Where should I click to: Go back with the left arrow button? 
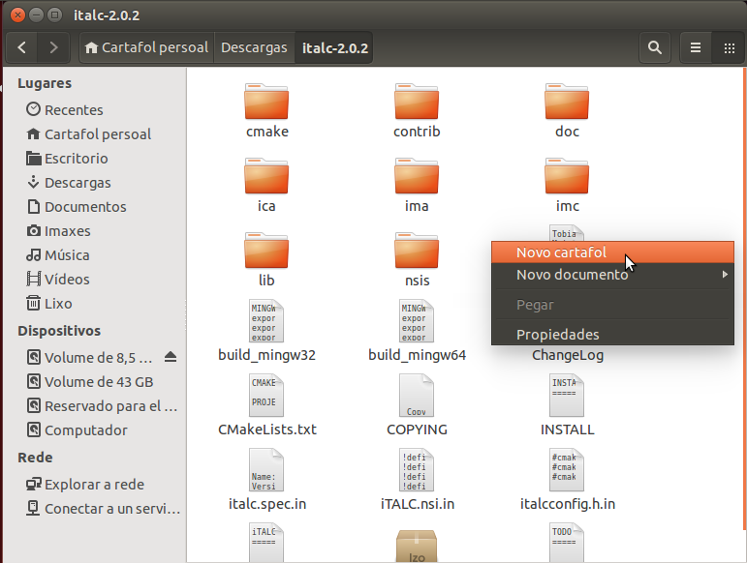pyautogui.click(x=21, y=47)
